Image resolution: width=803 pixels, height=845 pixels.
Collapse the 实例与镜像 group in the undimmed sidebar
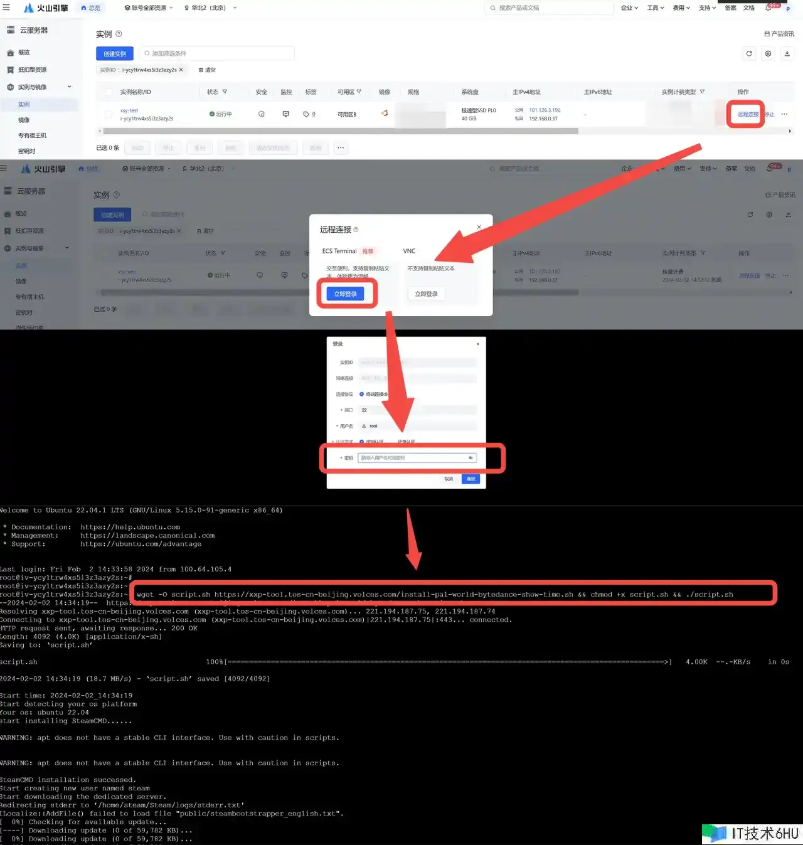(69, 87)
